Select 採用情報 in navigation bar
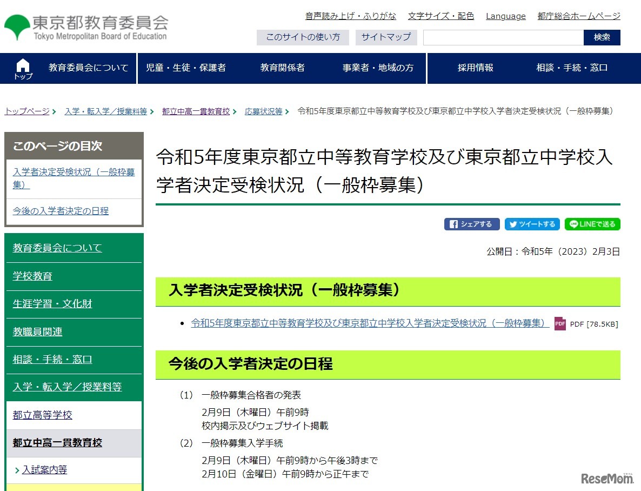641x491 pixels. 475,68
